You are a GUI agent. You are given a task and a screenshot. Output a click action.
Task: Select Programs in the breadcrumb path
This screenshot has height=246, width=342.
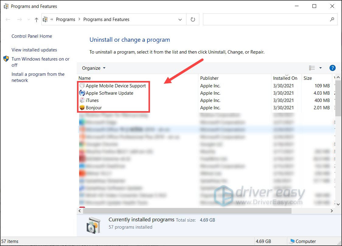tap(66, 19)
